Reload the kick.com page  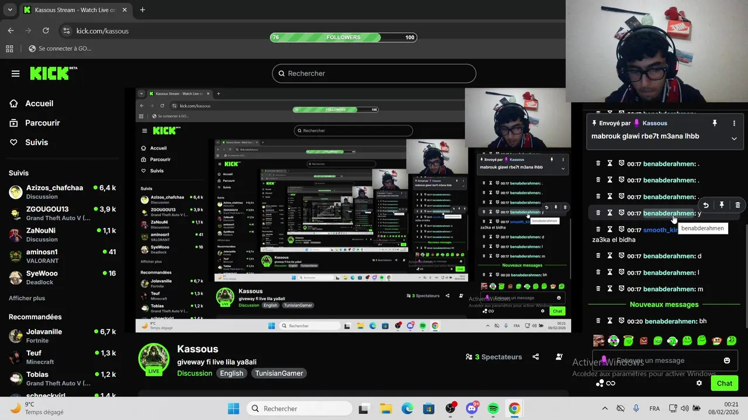(46, 30)
